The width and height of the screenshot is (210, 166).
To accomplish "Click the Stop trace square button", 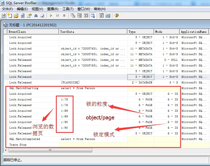I will point(64,16).
